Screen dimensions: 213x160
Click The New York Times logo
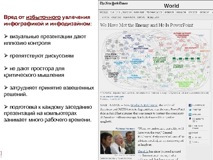point(114,3)
